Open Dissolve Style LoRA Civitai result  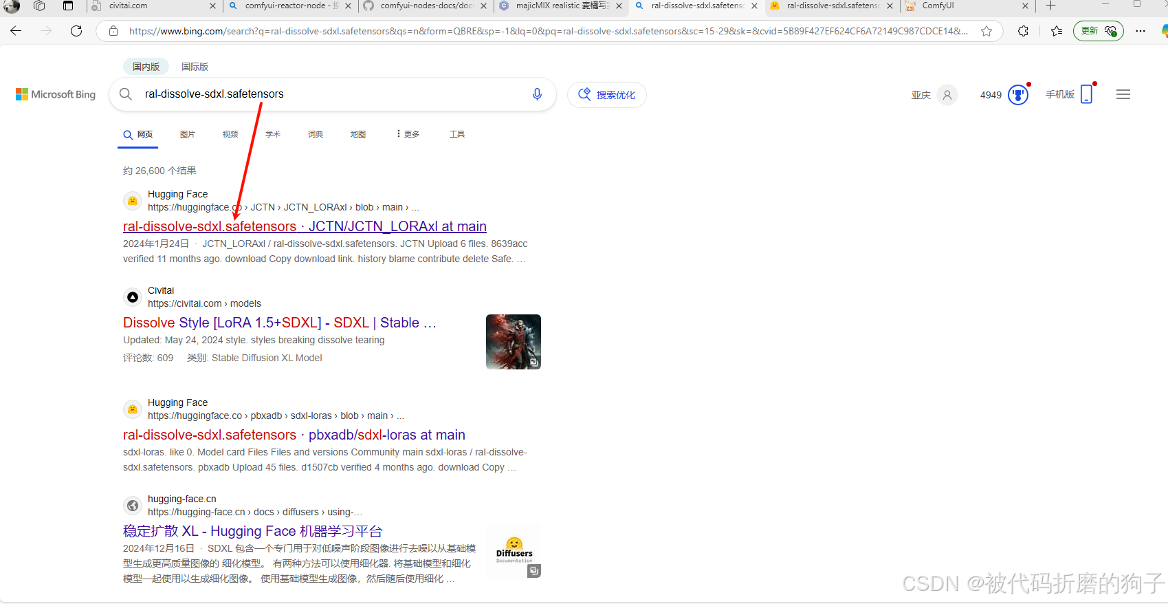280,323
